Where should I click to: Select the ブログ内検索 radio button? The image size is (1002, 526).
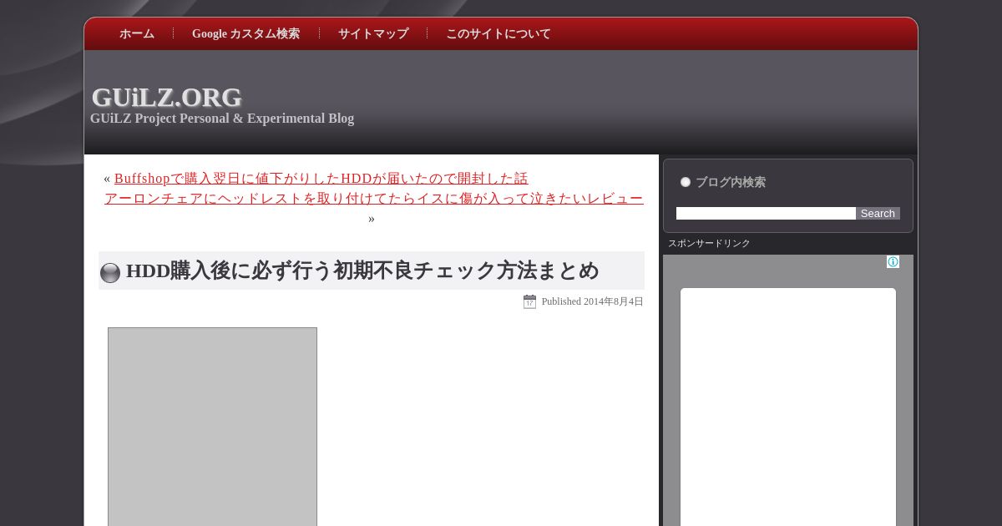point(686,182)
